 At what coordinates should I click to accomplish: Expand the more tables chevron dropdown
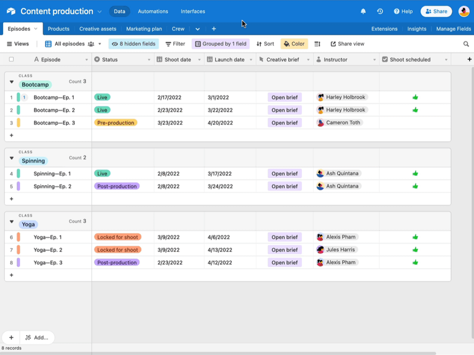coord(198,29)
